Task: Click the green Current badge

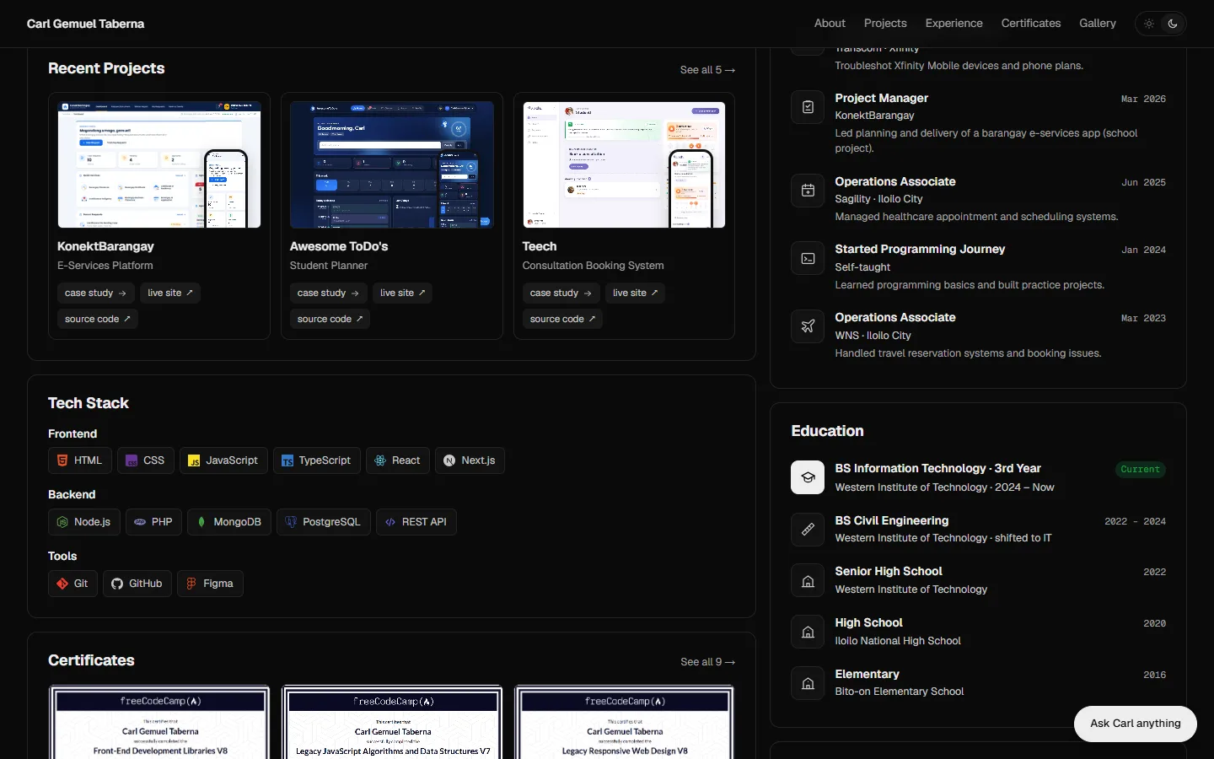Action: (1141, 470)
